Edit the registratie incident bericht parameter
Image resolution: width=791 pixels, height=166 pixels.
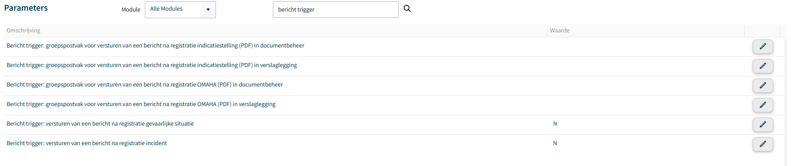[763, 144]
